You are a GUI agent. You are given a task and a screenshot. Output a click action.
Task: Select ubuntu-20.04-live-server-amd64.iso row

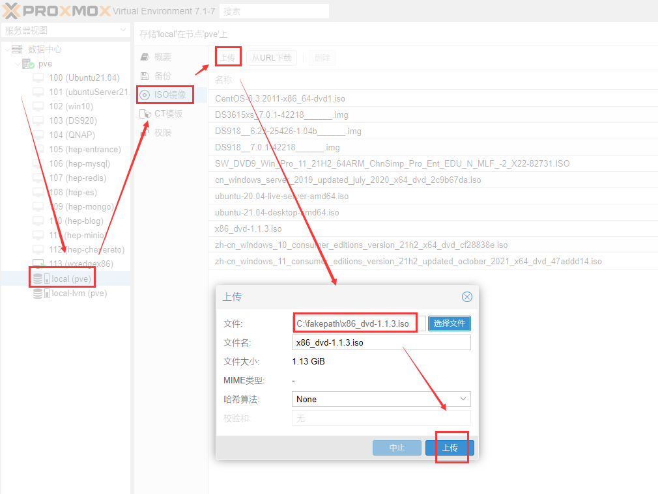point(282,196)
